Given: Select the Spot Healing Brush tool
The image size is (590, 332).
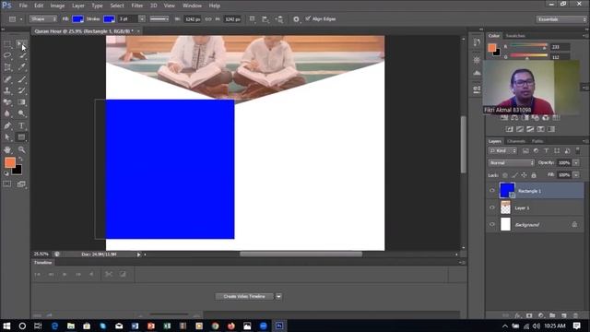Looking at the screenshot, I should pyautogui.click(x=7, y=79).
